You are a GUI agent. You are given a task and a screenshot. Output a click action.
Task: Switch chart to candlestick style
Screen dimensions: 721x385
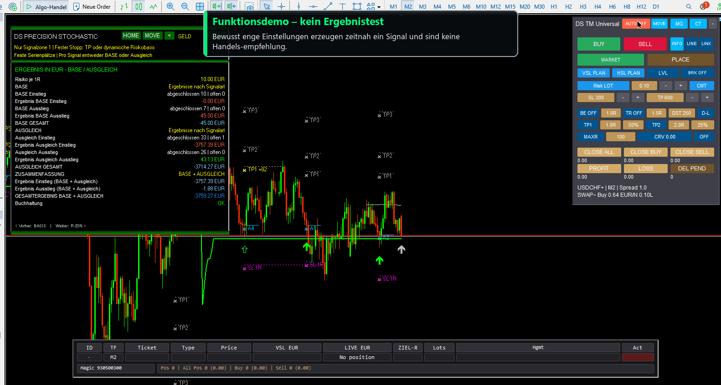click(139, 6)
